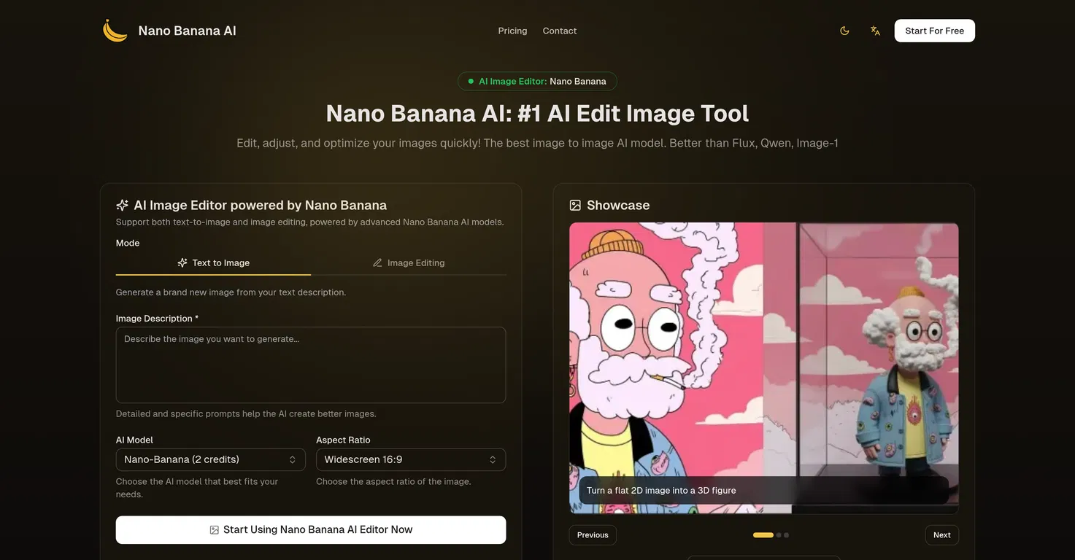The image size is (1075, 560).
Task: Click the Showcase image icon
Action: click(x=575, y=206)
